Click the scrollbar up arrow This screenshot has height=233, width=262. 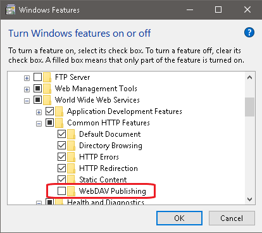pyautogui.click(x=250, y=77)
